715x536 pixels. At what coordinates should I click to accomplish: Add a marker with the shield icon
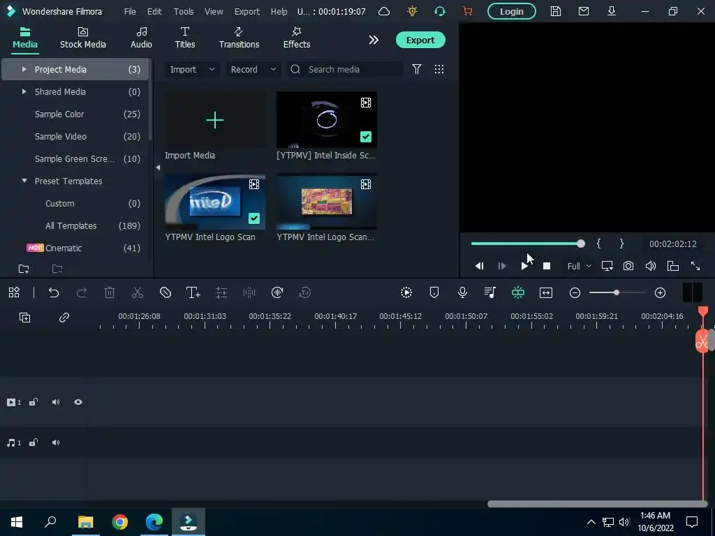[434, 292]
